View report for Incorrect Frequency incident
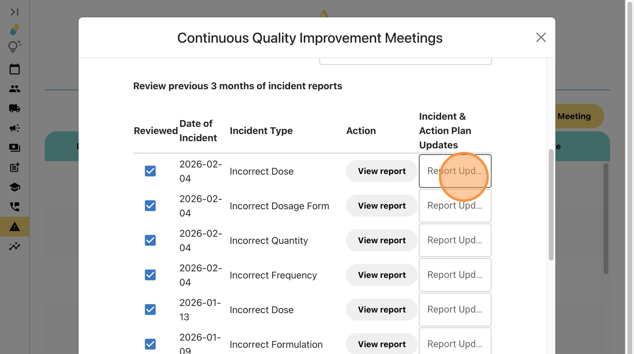The width and height of the screenshot is (634, 354). 382,275
